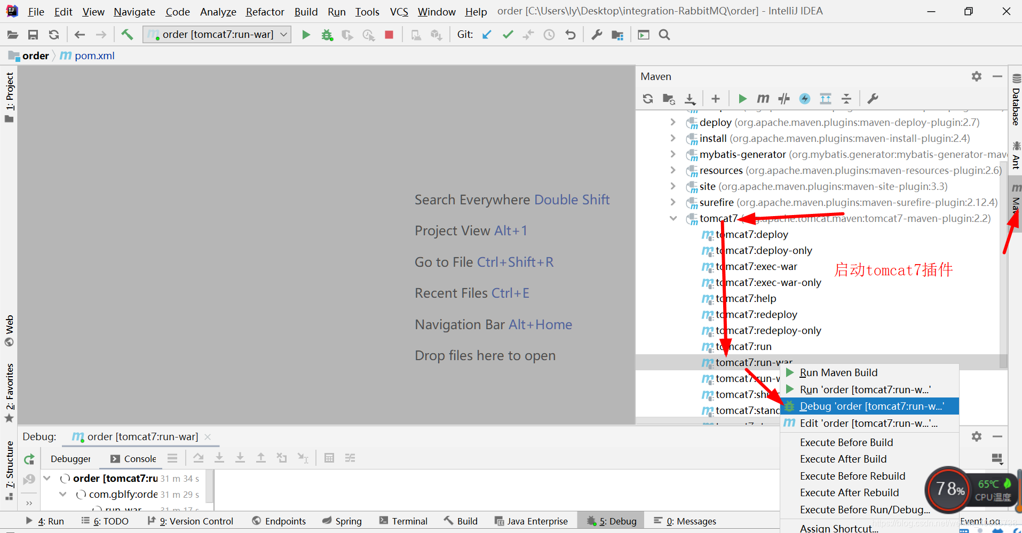1022x533 pixels.
Task: Switch to the Console tab
Action: point(133,459)
